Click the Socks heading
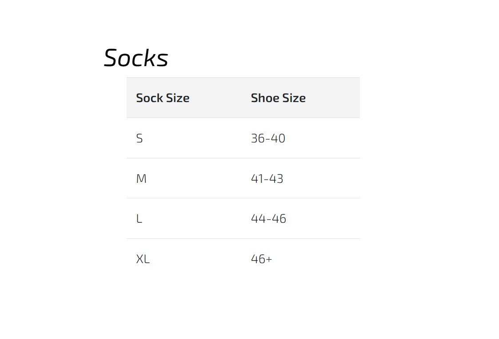Image resolution: width=499 pixels, height=339 pixels. point(136,58)
